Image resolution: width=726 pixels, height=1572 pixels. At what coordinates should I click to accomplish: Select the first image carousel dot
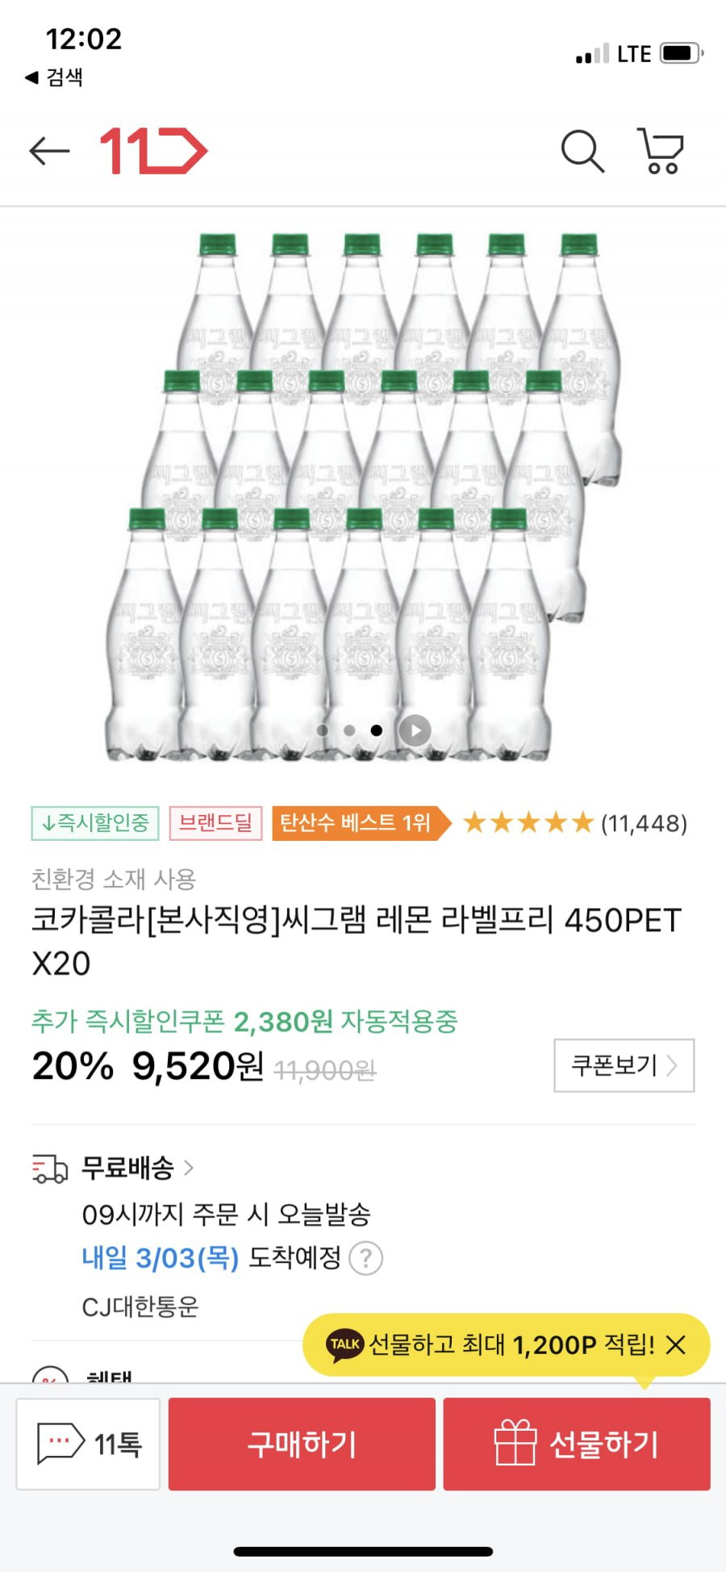pos(323,730)
